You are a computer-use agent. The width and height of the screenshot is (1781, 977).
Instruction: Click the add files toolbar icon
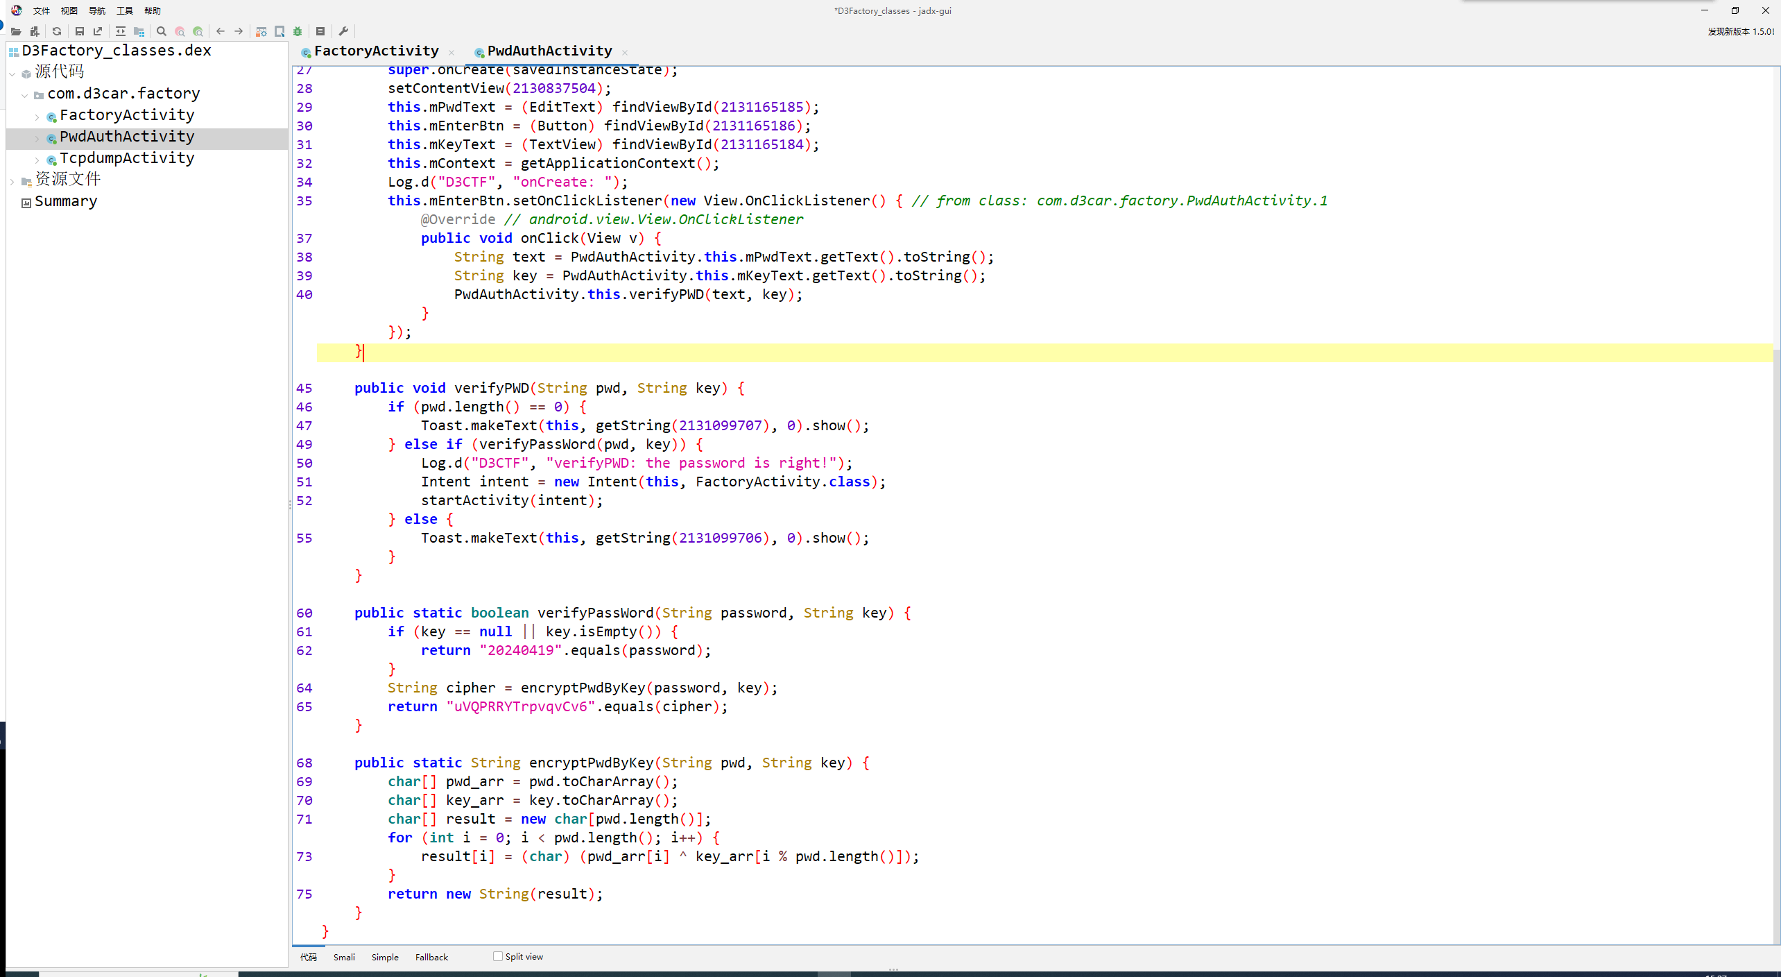click(x=35, y=31)
